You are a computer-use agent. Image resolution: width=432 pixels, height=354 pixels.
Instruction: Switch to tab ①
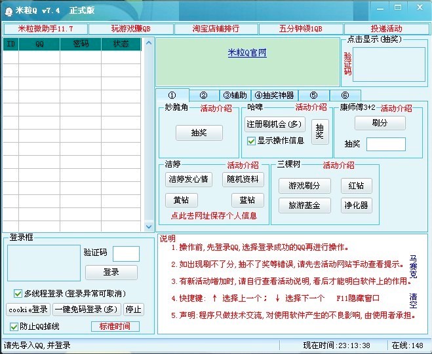pyautogui.click(x=172, y=95)
